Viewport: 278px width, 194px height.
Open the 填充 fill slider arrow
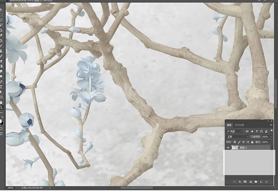(271, 142)
